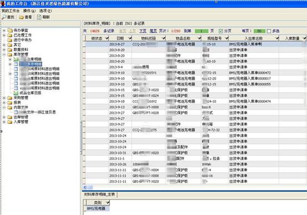Select the 材料库存明细_主表 tab

point(99,194)
